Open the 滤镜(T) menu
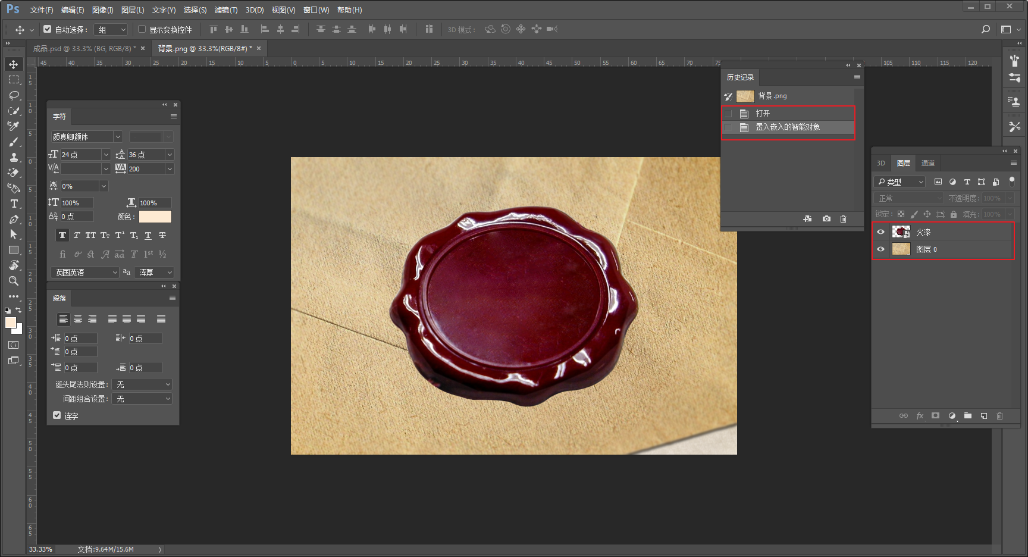 (x=226, y=10)
